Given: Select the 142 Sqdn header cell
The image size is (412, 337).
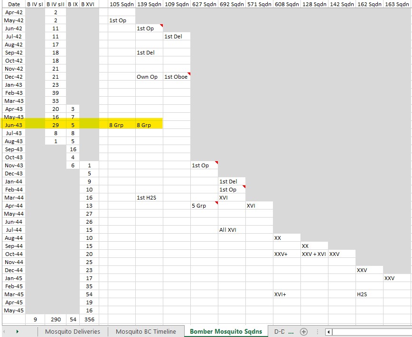Looking at the screenshot, I should [342, 4].
